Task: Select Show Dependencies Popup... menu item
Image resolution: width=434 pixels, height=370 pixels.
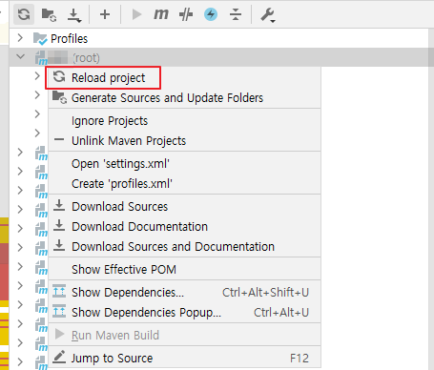Action: point(184,313)
